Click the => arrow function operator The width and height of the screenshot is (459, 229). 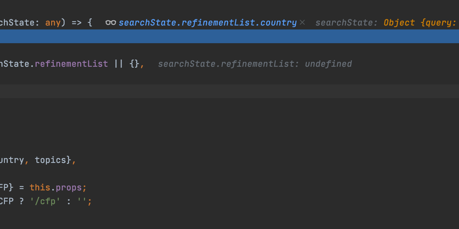tap(76, 23)
